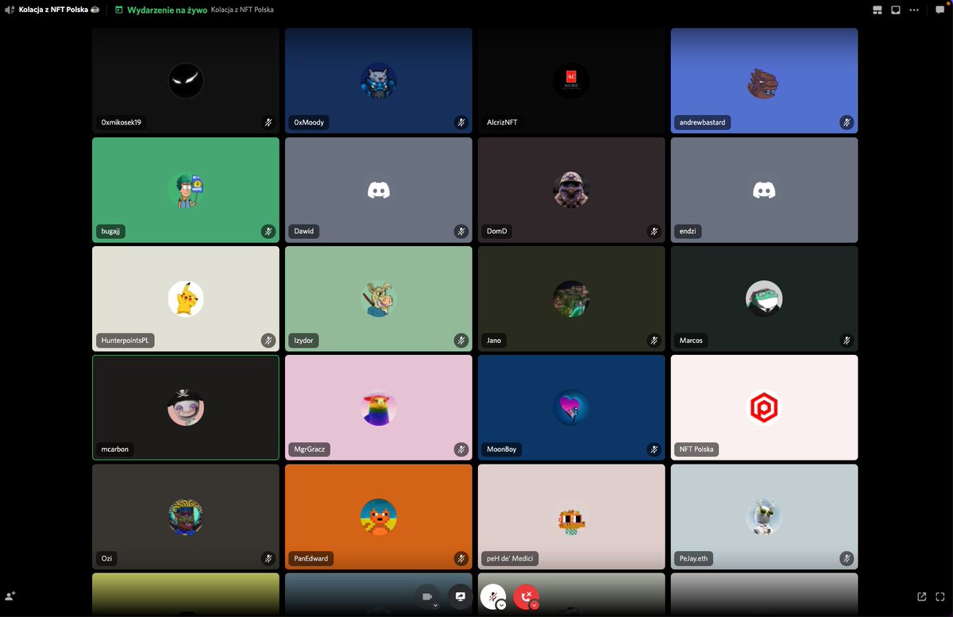953x617 pixels.
Task: Click the peH de' Medici name label
Action: [510, 558]
